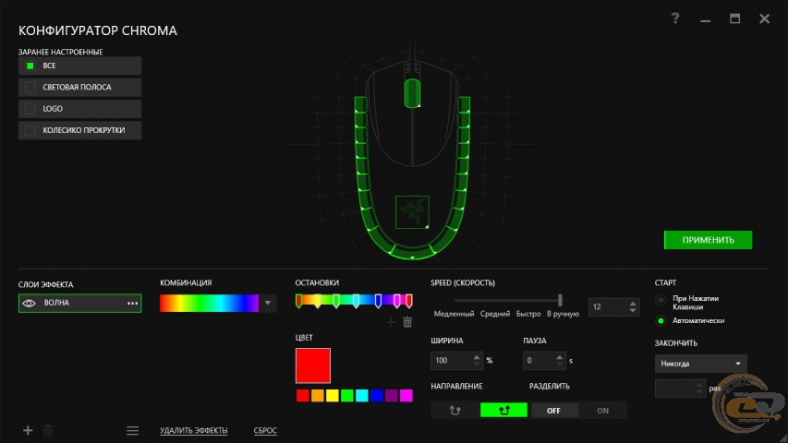Viewport: 788px width, 443px height.
Task: Set split to ON
Action: click(602, 411)
